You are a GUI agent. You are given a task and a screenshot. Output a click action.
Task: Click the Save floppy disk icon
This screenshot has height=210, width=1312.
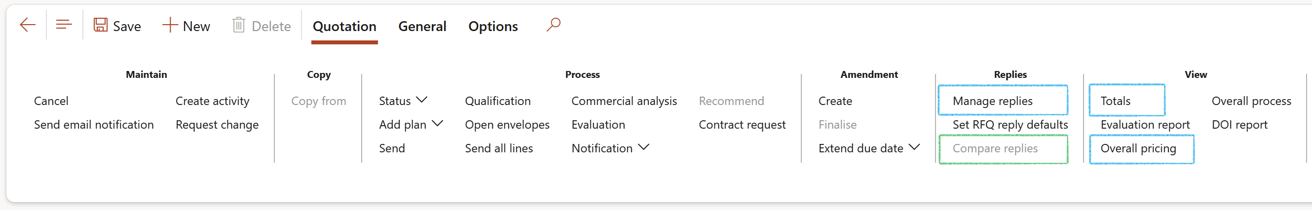click(100, 25)
